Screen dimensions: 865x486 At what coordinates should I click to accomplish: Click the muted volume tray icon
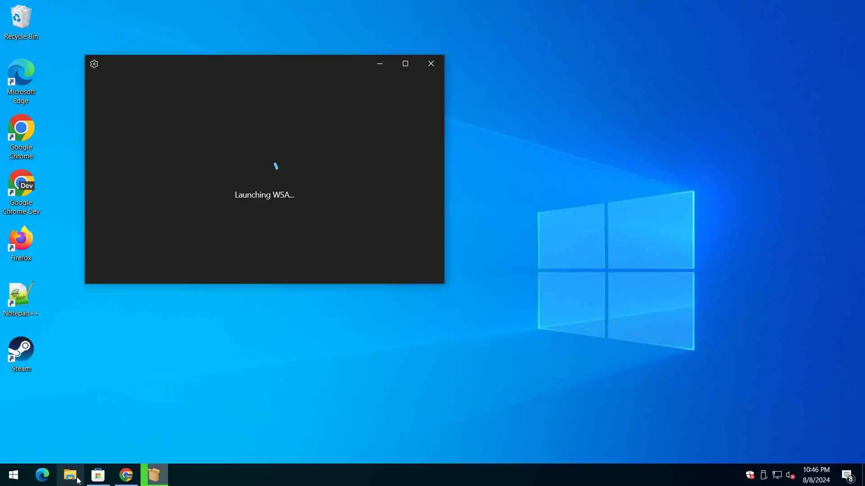(790, 475)
